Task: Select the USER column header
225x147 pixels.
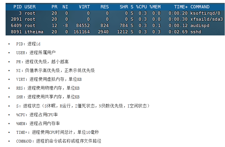Action: point(30,7)
